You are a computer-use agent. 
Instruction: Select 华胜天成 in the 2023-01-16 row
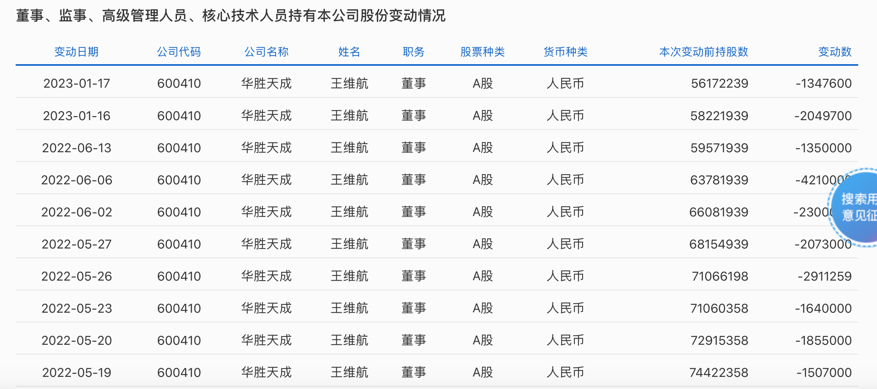point(266,116)
